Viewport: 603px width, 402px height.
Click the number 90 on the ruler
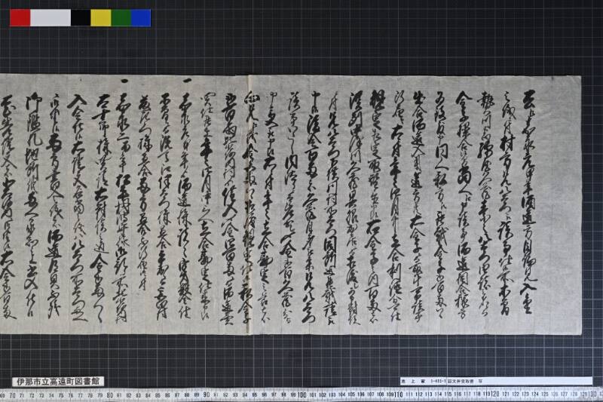click(x=207, y=394)
